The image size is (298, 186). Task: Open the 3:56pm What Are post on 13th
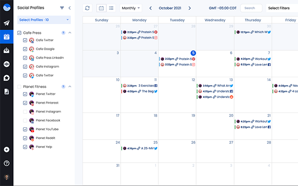tap(215, 86)
